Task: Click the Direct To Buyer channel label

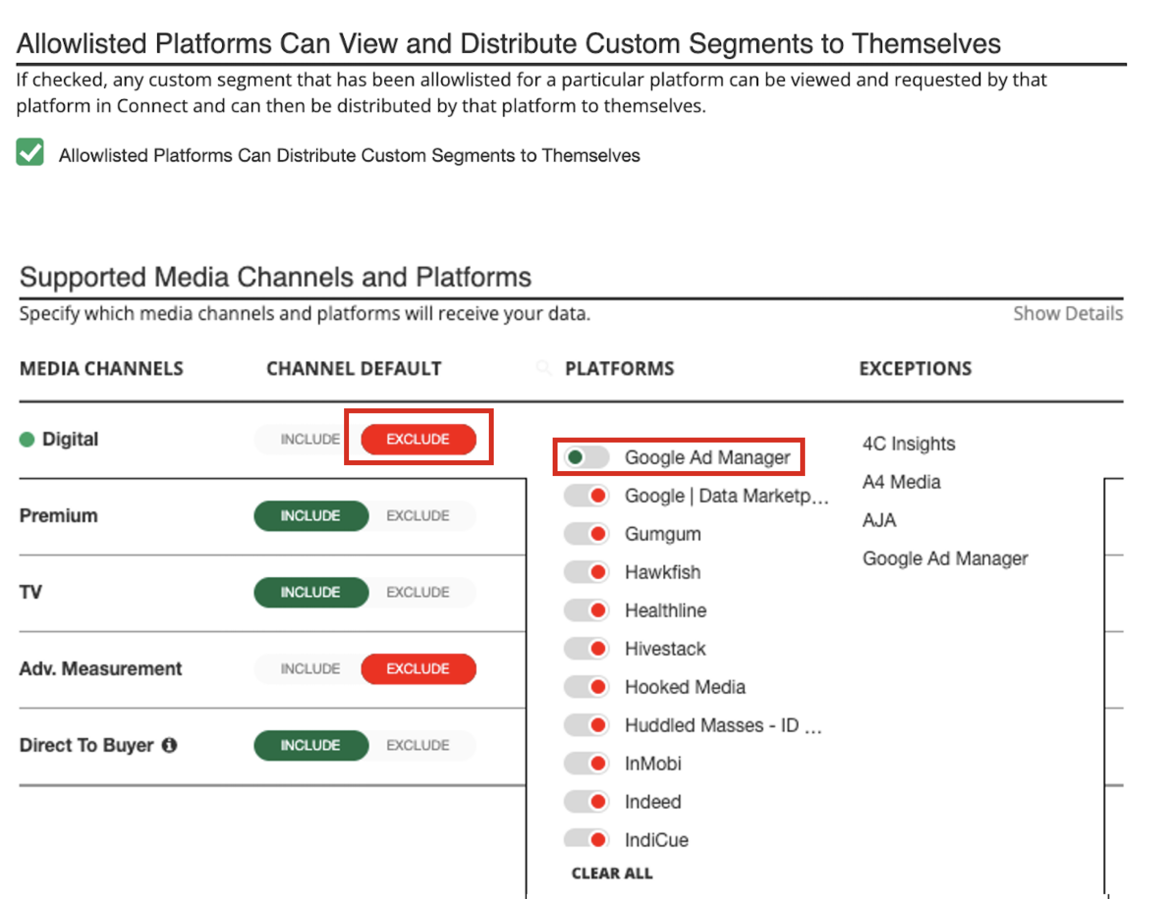Action: (x=87, y=745)
